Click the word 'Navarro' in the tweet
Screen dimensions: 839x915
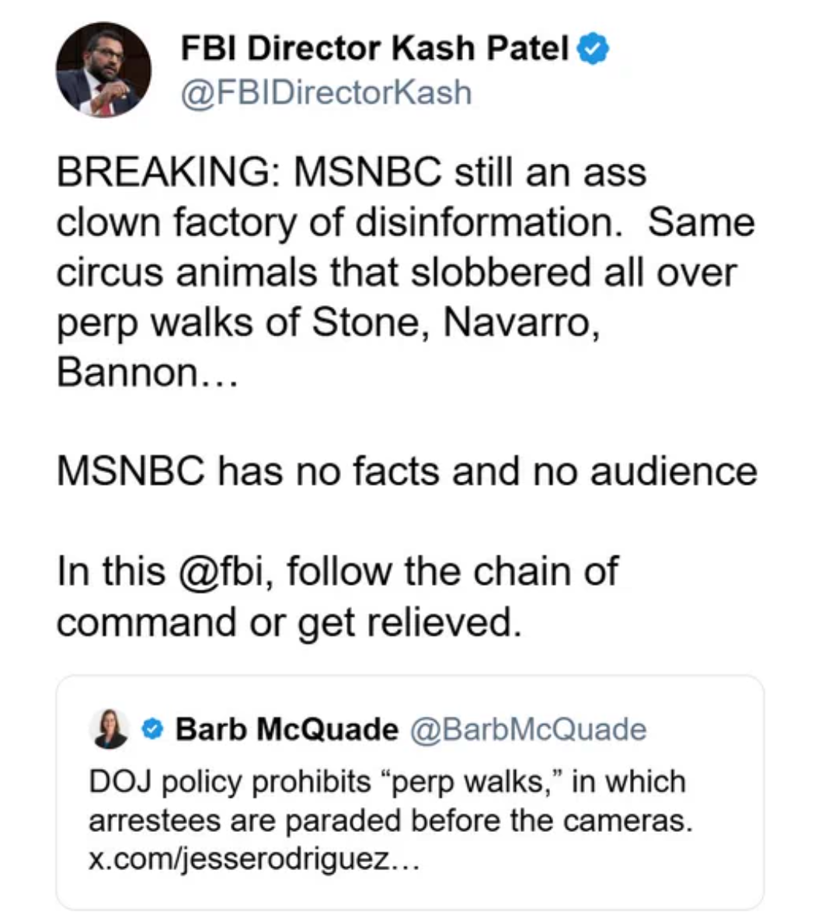(518, 322)
